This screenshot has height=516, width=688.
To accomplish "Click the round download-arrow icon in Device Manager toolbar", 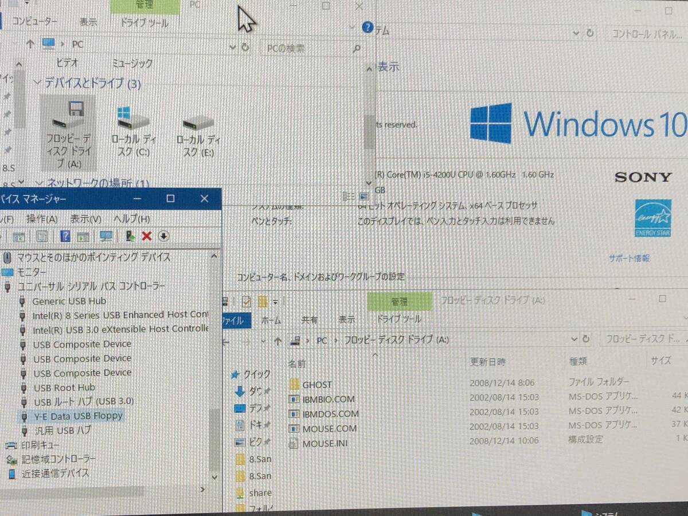I will point(163,236).
